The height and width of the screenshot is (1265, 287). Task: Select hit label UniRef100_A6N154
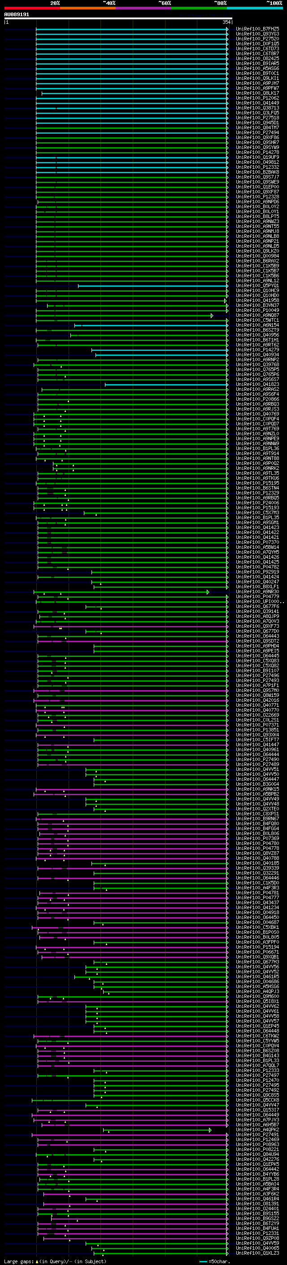click(x=257, y=325)
